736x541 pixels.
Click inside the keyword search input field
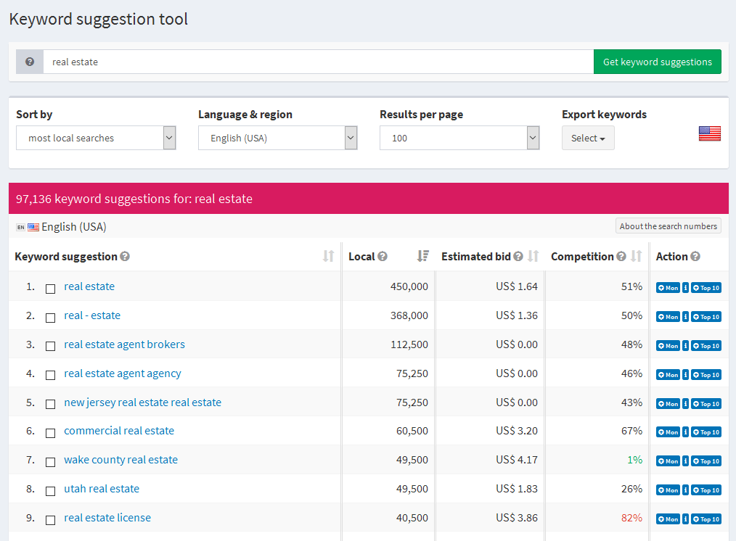pyautogui.click(x=290, y=62)
